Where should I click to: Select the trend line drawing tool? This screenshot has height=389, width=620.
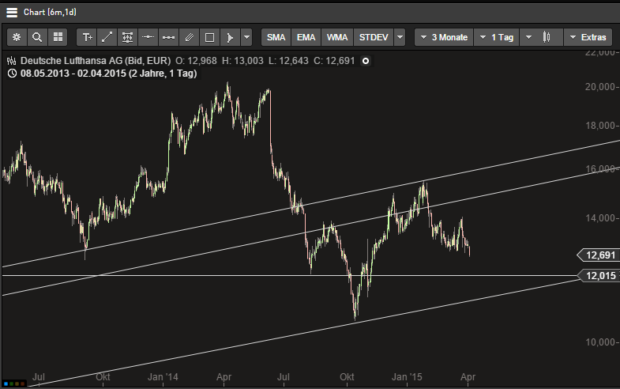(x=107, y=37)
